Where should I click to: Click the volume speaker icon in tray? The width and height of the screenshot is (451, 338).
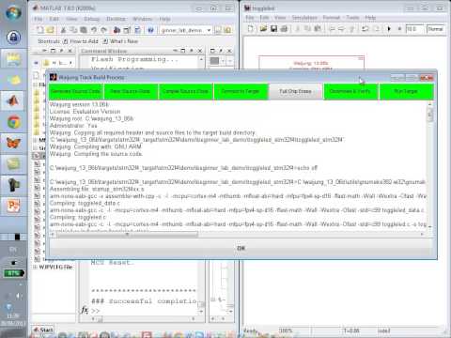pos(19,296)
